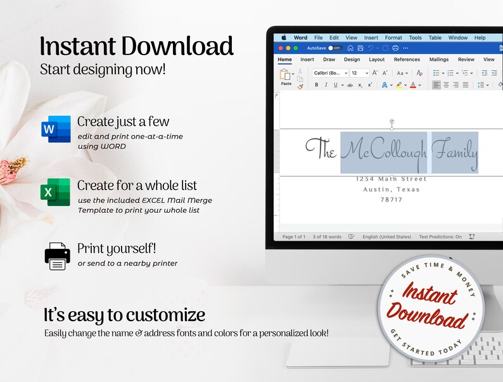This screenshot has height=382, width=503.
Task: Click the Clear Formatting icon
Action: (419, 73)
